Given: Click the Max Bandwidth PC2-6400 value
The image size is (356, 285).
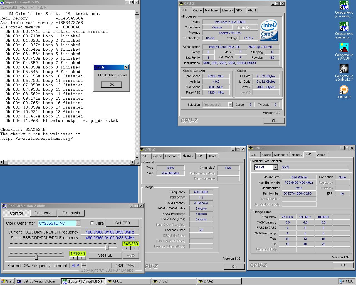Looking at the screenshot, I should pos(299,183).
